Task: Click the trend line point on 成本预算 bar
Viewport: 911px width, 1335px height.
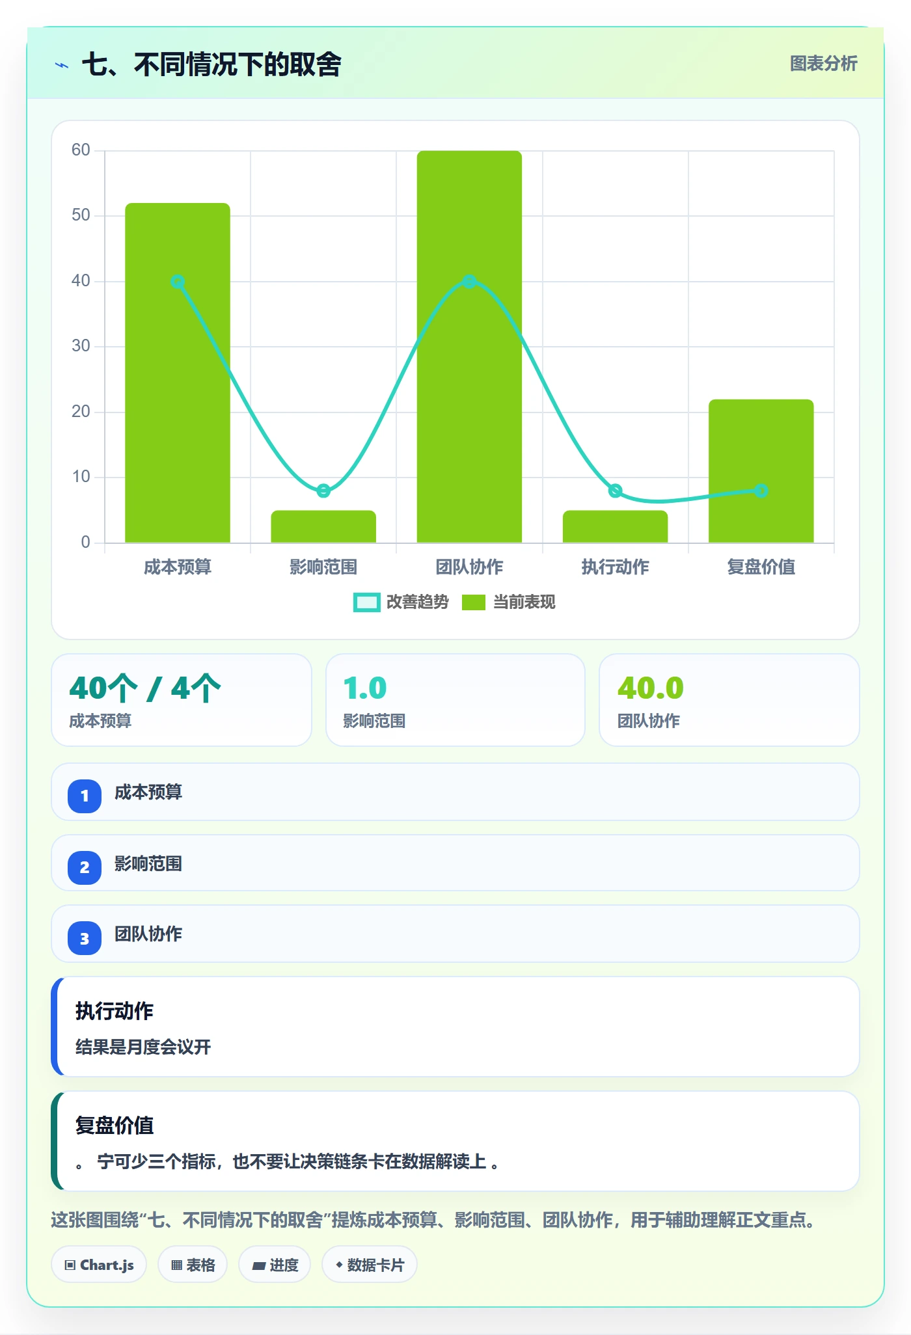Action: point(178,282)
